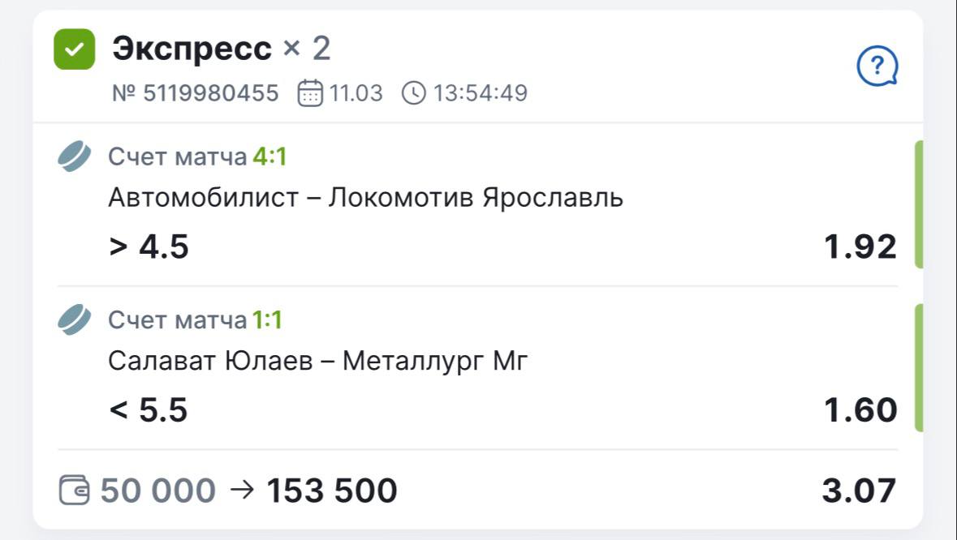Click the 1.60 odds value
957x540 pixels.
click(x=860, y=409)
